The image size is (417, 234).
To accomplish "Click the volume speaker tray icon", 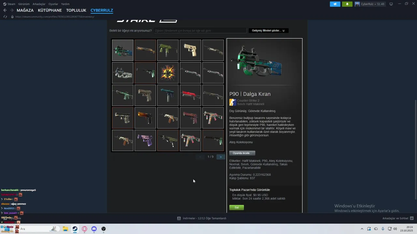I will click(395, 229).
